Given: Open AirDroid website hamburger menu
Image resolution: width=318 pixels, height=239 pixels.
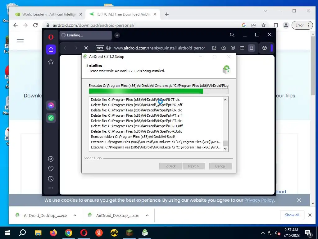Looking at the screenshot, I should pos(20,41).
